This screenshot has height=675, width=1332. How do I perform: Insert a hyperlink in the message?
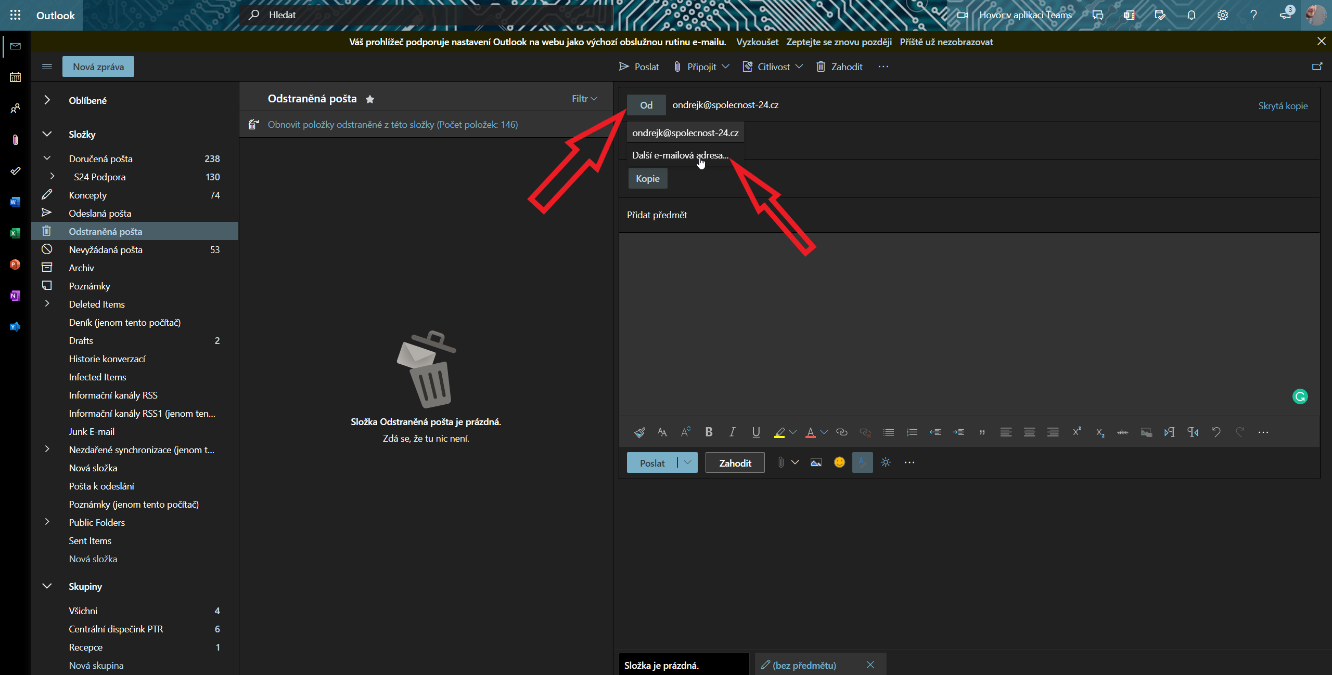[x=842, y=432]
